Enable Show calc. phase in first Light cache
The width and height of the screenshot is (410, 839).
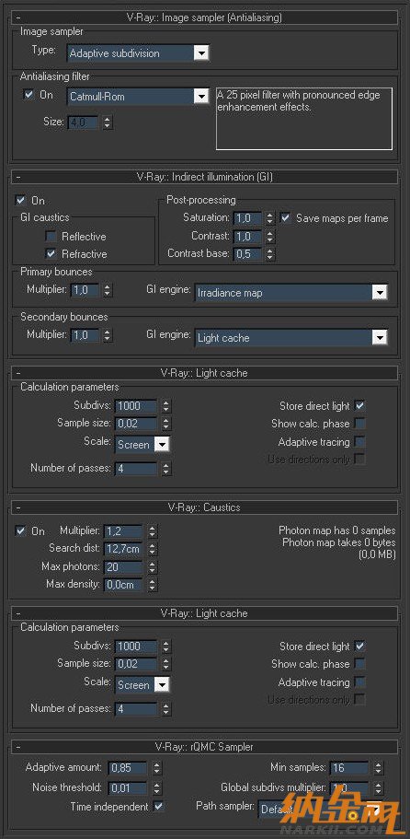point(360,424)
